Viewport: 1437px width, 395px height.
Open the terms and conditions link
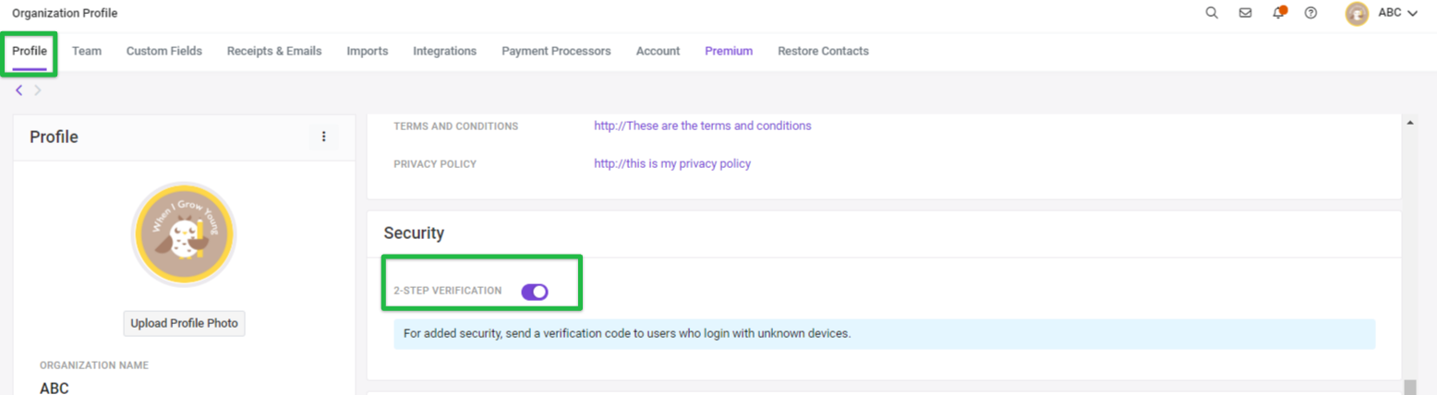(x=703, y=126)
